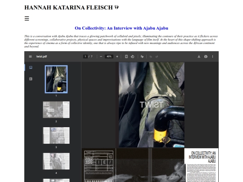Open the On Collectivity interview title link
This screenshot has width=243, height=182.
click(121, 28)
